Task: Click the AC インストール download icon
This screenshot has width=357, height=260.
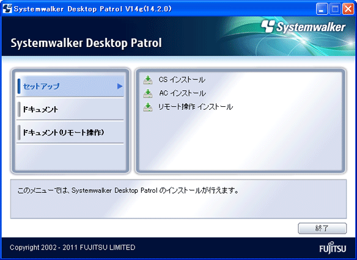Action: tap(148, 93)
